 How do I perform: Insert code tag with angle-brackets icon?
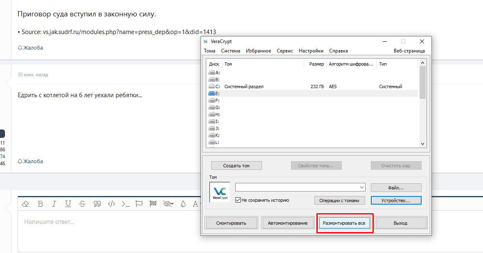[111, 204]
